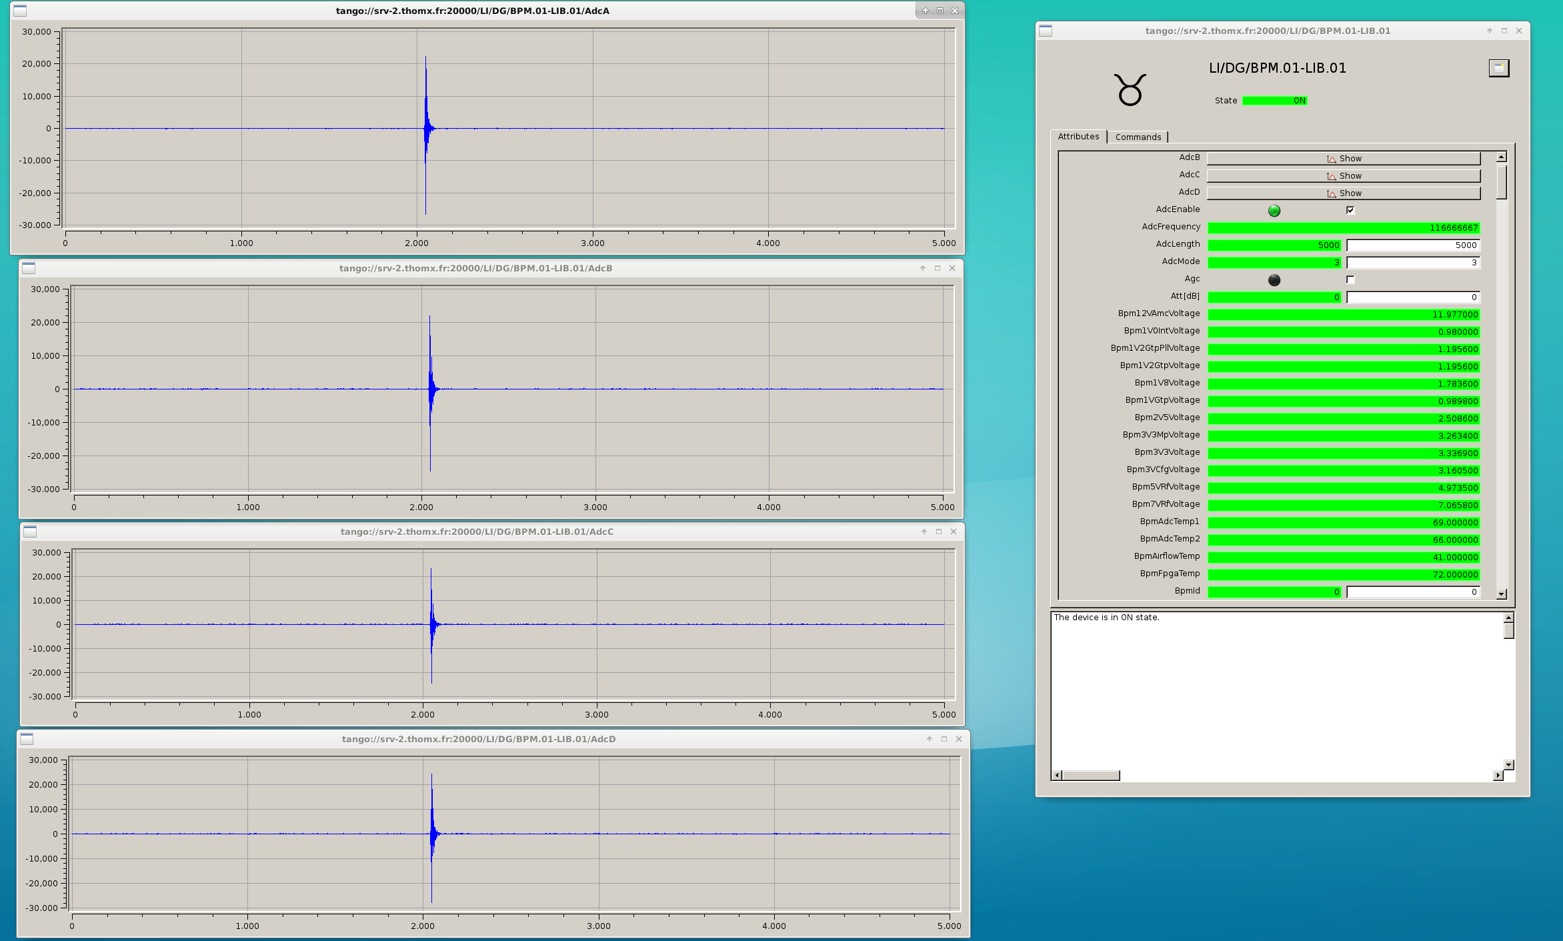Click the AdcA window menu icon
This screenshot has height=941, width=1563.
coord(20,11)
